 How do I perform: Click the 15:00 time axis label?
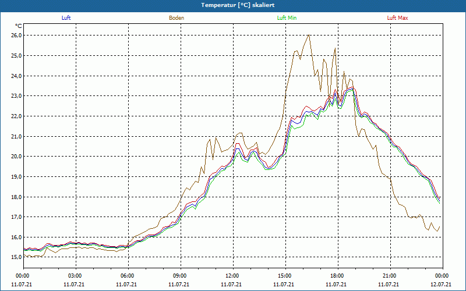284,276
